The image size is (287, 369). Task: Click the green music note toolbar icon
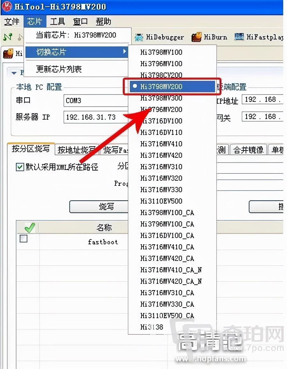tap(7, 37)
